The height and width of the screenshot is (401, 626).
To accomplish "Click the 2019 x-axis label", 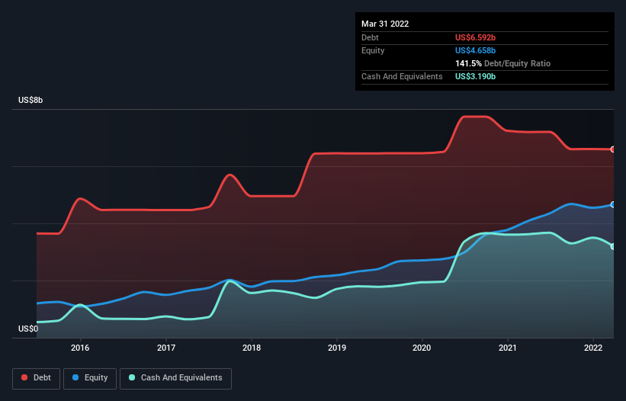I will pos(337,348).
